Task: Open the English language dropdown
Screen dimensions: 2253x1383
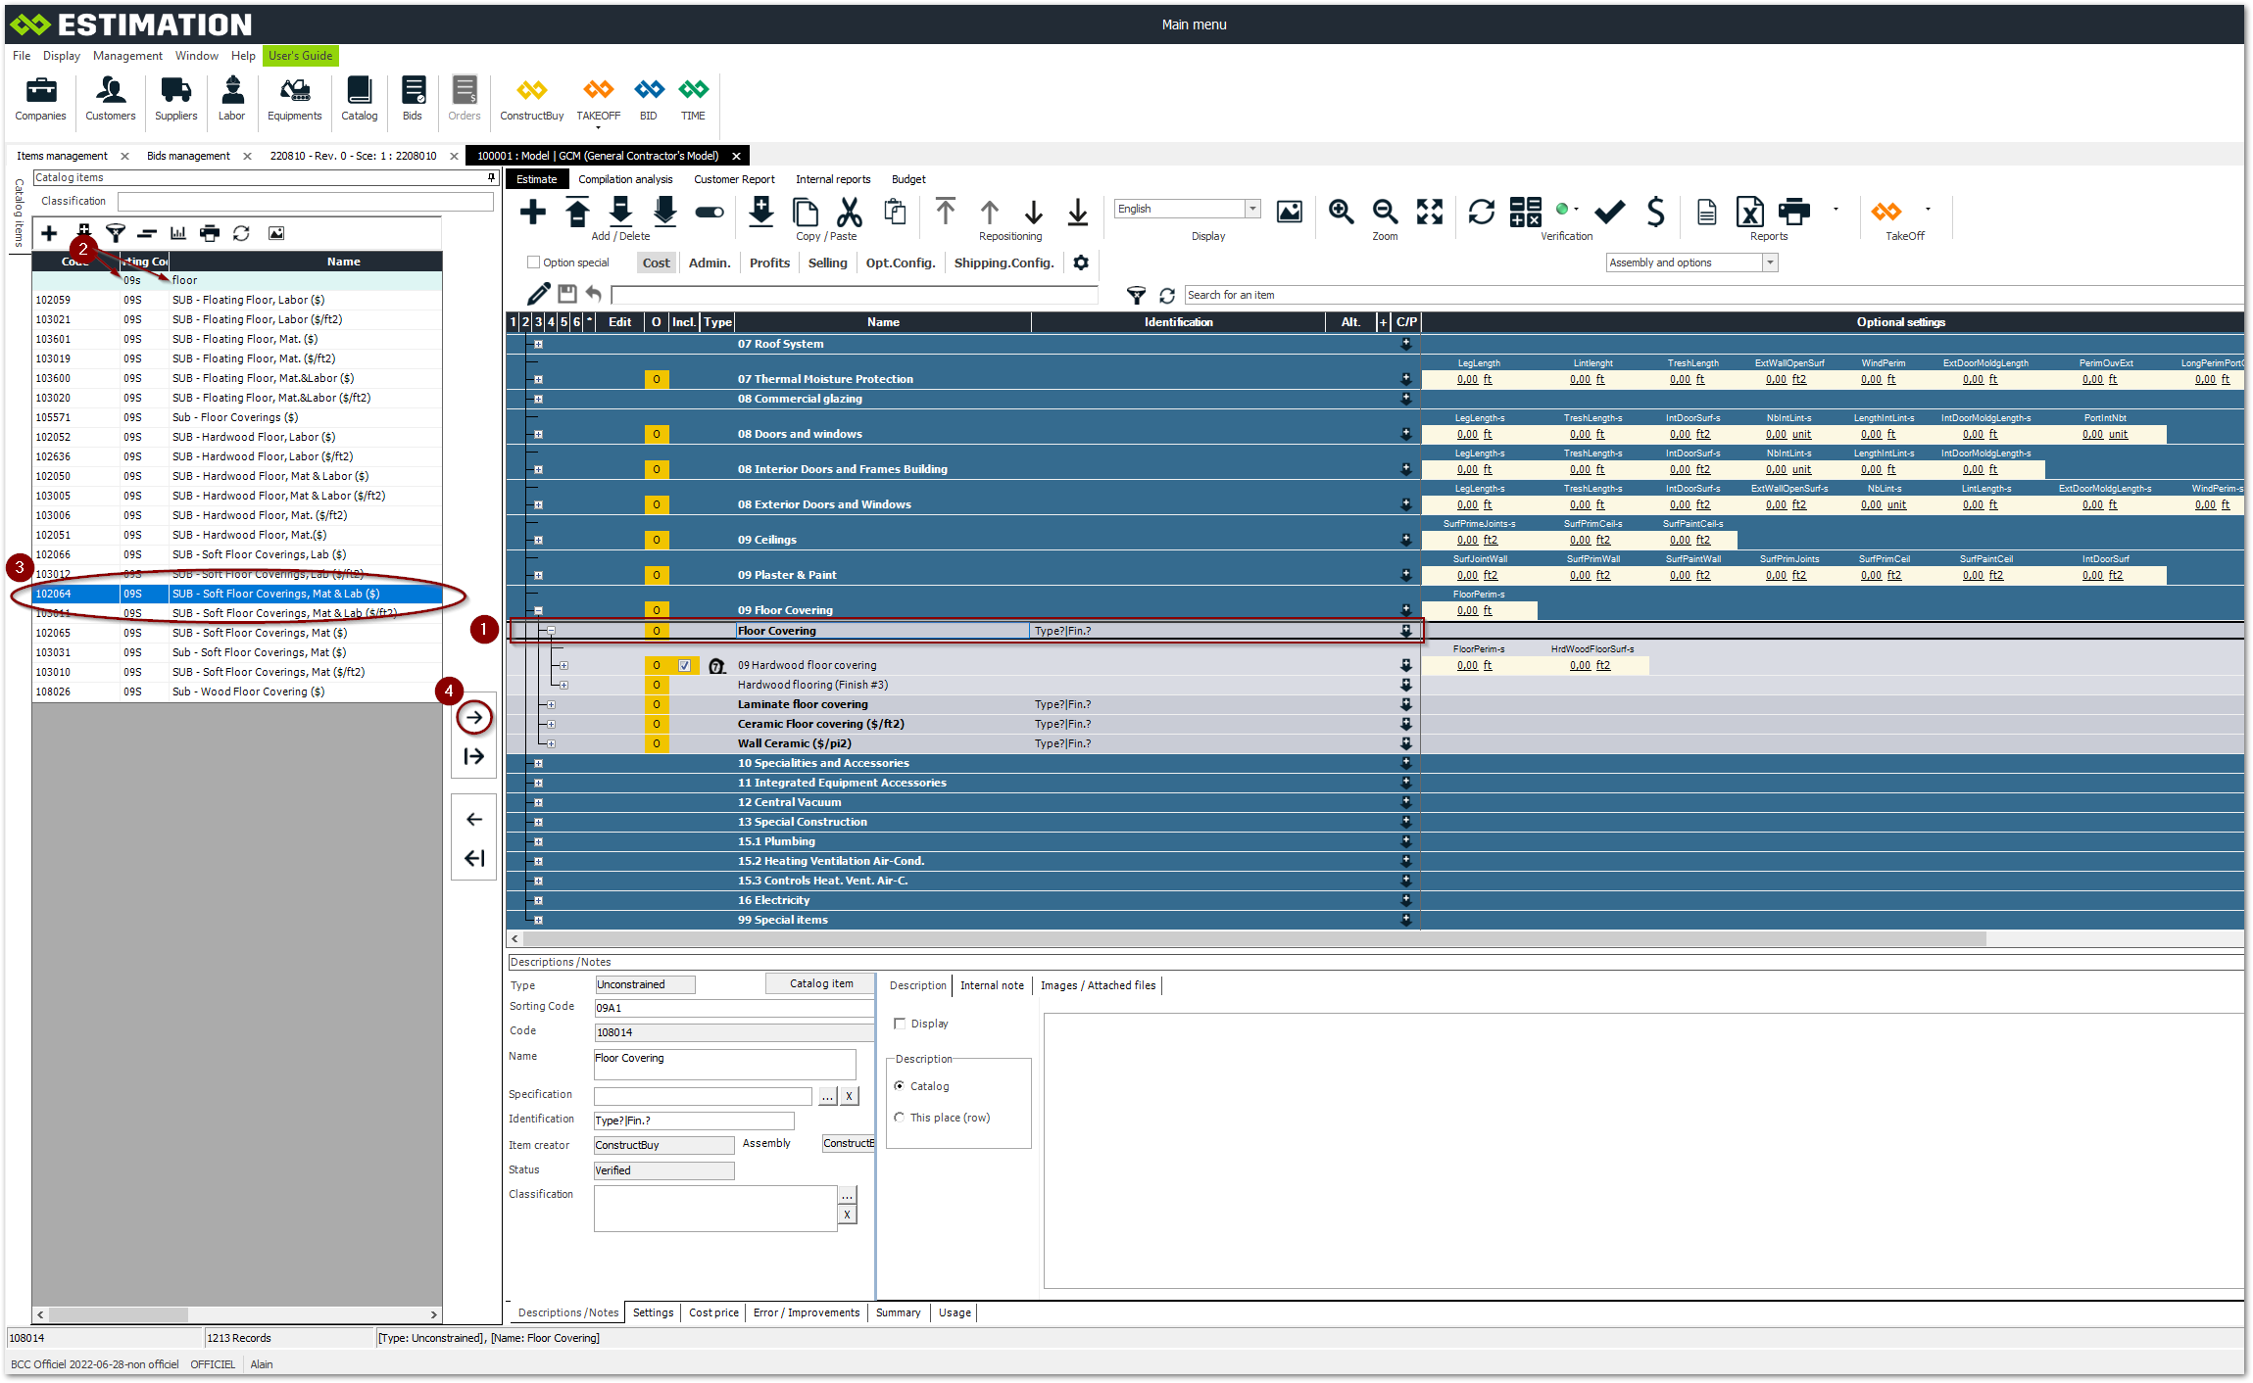Action: tap(1252, 209)
